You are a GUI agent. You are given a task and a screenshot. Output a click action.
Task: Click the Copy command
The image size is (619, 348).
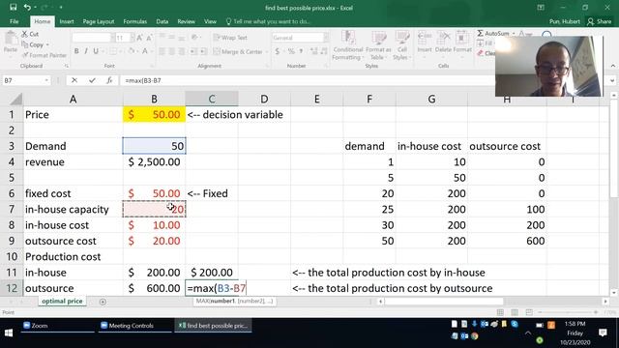pos(32,44)
